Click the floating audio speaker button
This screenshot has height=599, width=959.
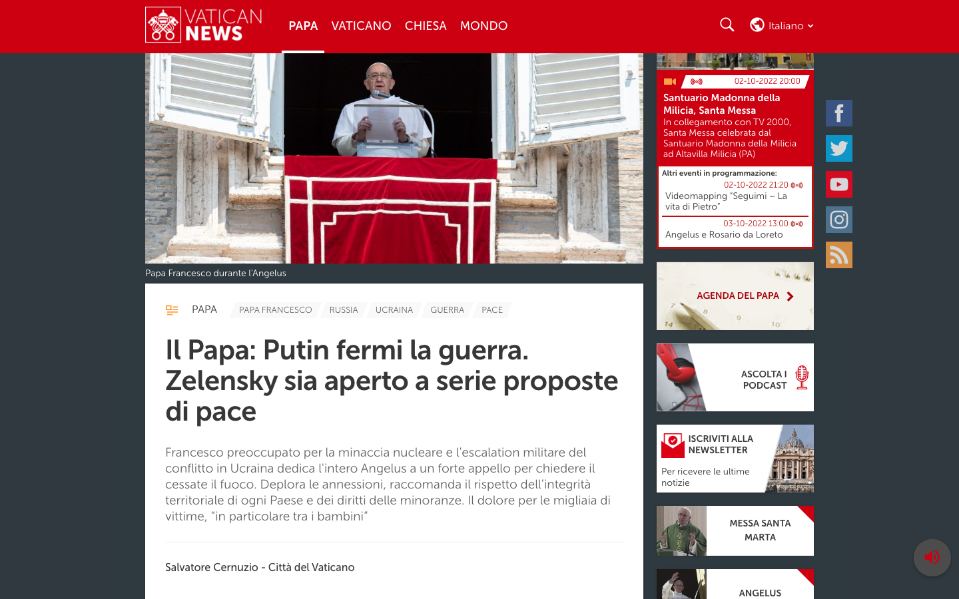pos(932,557)
